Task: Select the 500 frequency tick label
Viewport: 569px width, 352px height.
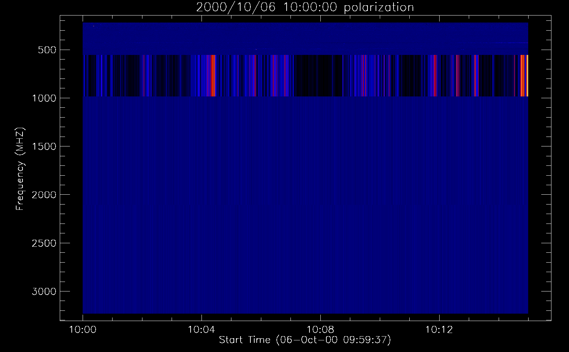Action: pyautogui.click(x=47, y=50)
